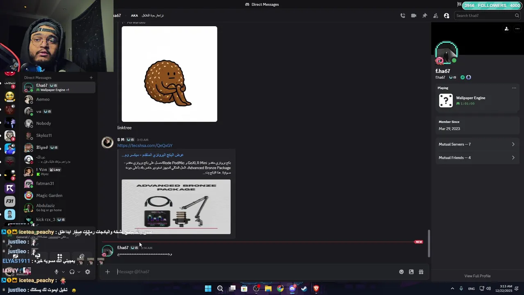The image size is (524, 295).
Task: Click S M's message avatar
Action: (x=107, y=142)
